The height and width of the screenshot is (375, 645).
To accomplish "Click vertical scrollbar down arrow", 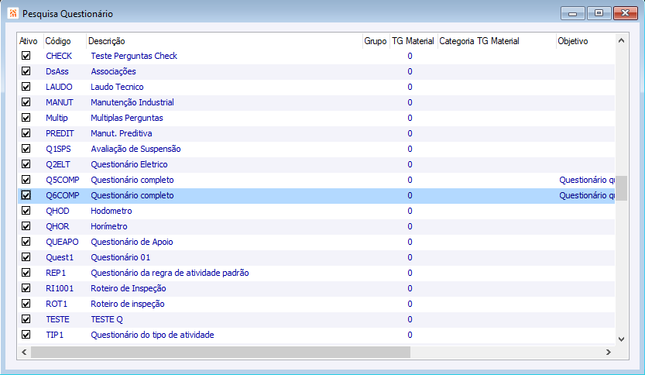I will point(621,339).
